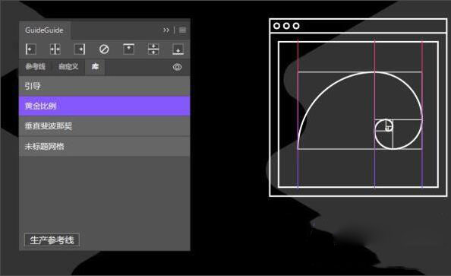Click the 生产参考线 button

coord(52,240)
